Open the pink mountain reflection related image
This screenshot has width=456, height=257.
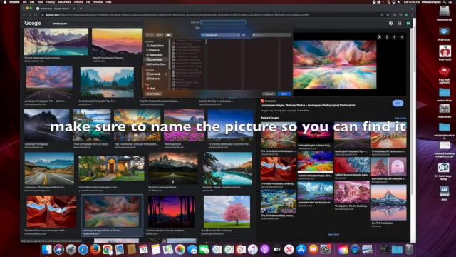[388, 202]
